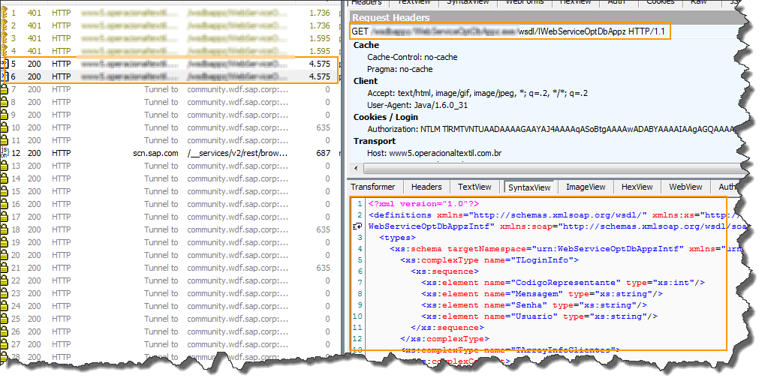Click community.wdf.sap.corp URL in session 20
768x387 pixels.
[237, 254]
